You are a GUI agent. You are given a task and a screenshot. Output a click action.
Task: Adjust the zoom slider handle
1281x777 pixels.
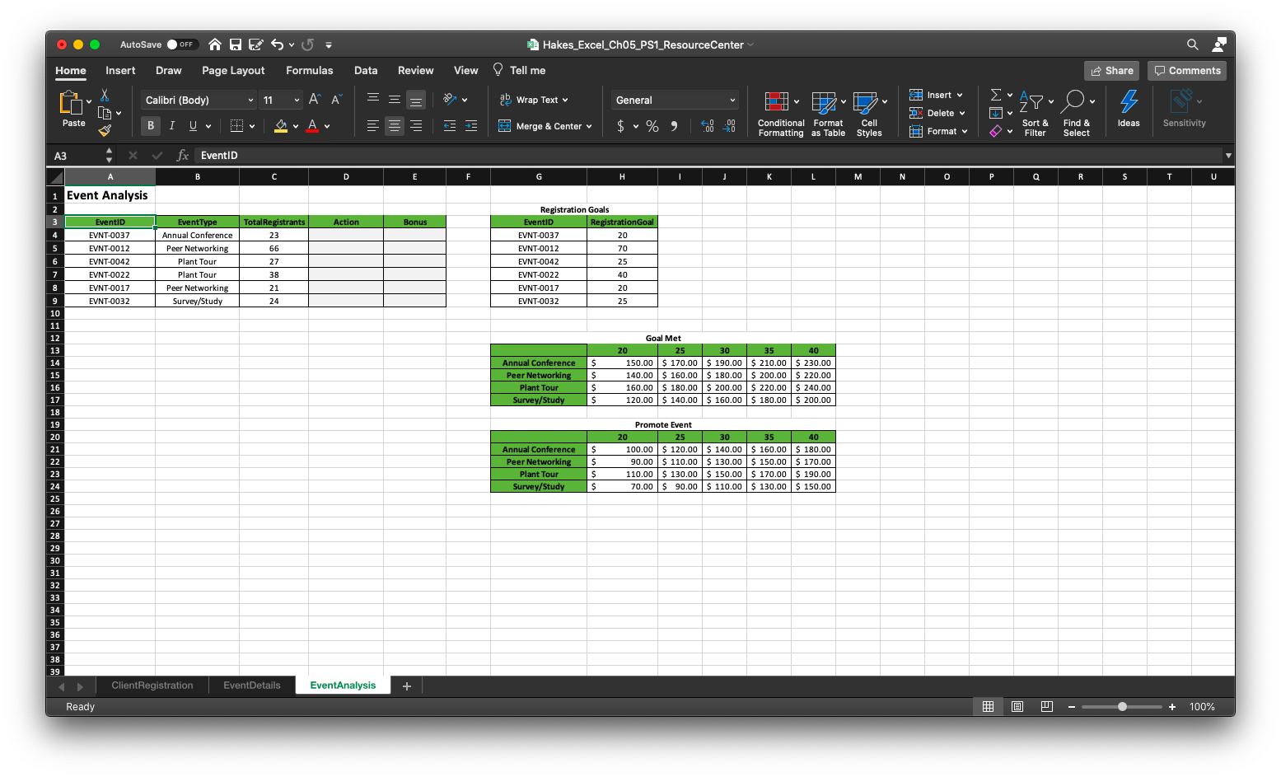[x=1122, y=707]
